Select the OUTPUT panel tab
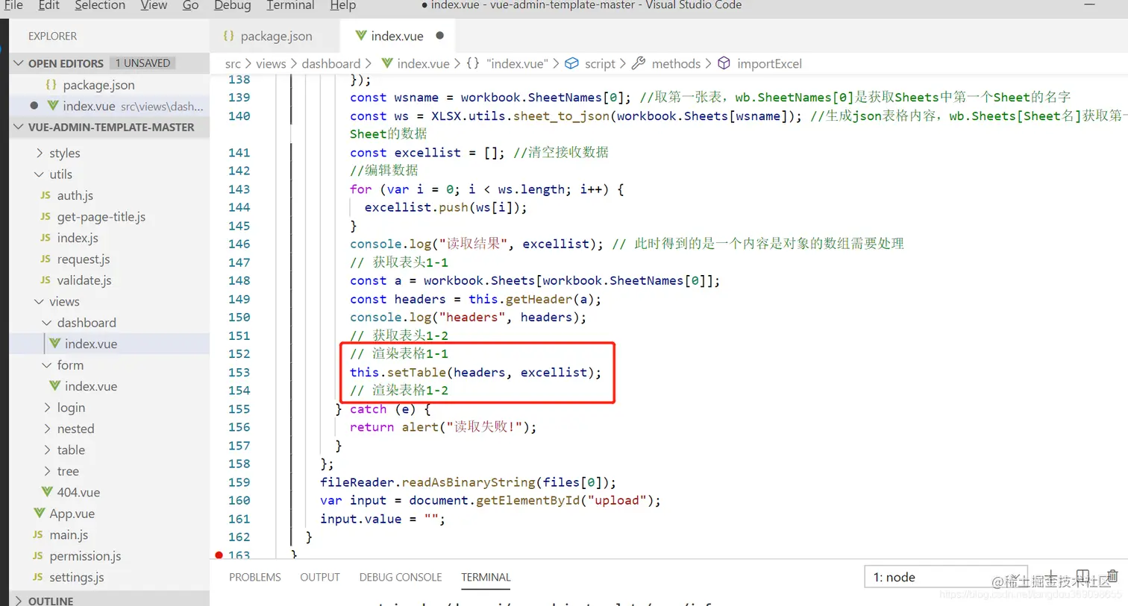The width and height of the screenshot is (1128, 606). click(320, 577)
